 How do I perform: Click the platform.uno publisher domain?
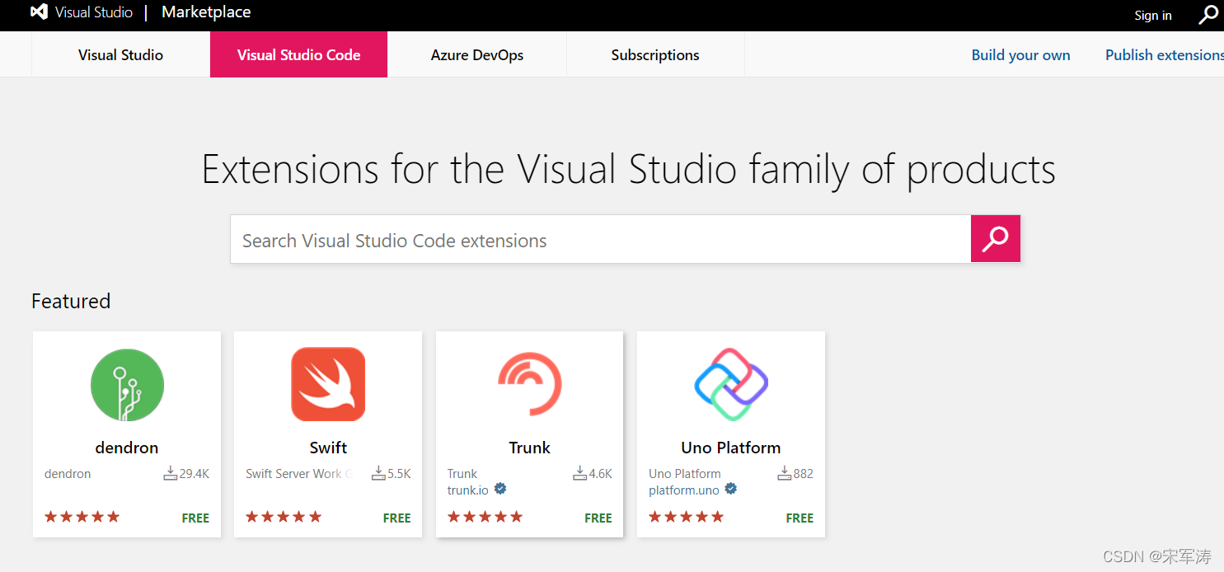(x=684, y=490)
